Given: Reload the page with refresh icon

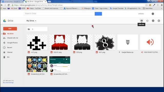Looking at the screenshot, I should click(x=9, y=5).
